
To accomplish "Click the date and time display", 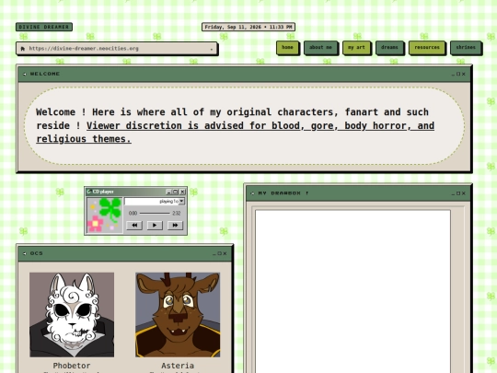I will click(x=248, y=27).
